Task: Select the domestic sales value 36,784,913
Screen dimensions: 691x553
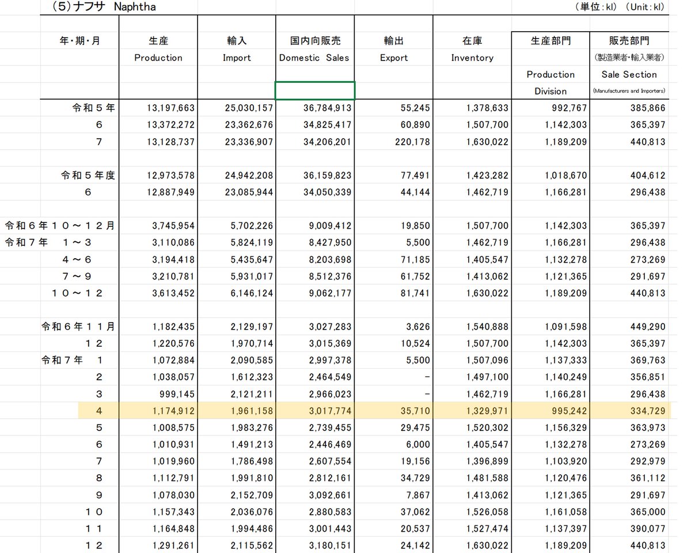Action: pos(326,108)
